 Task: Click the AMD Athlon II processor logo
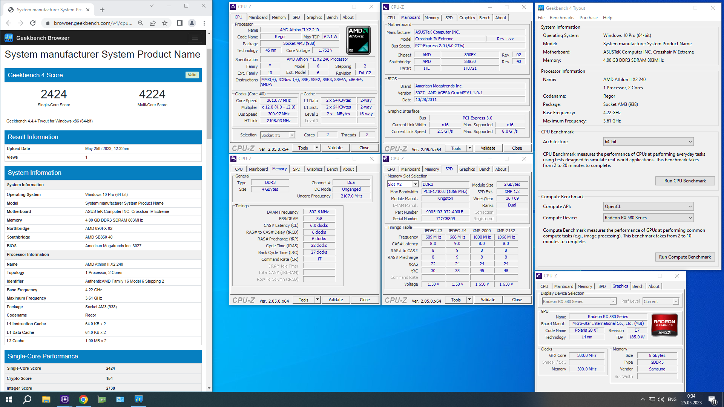358,40
